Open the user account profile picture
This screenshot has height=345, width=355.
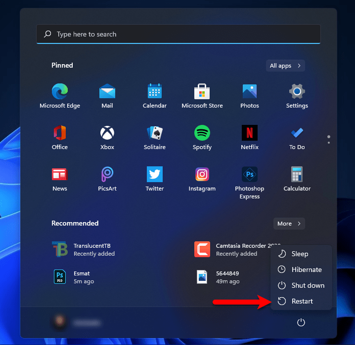(x=59, y=321)
